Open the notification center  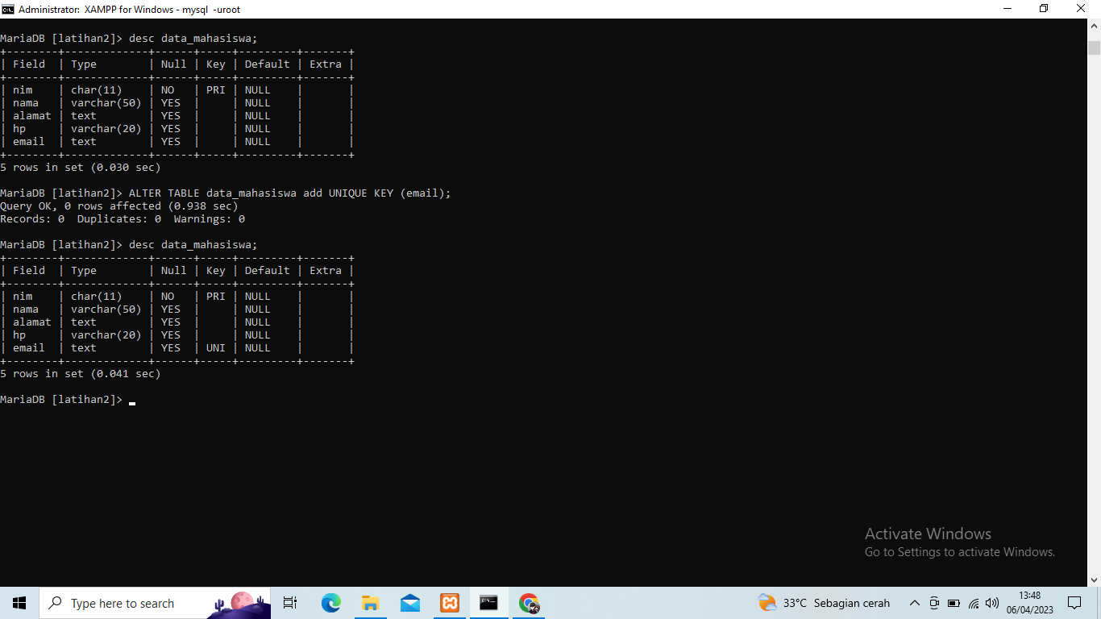[x=1075, y=603]
